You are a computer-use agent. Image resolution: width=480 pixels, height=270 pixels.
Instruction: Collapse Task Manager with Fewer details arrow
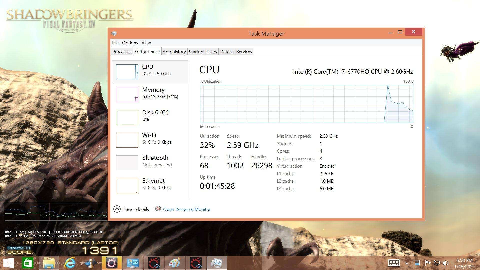coord(117,209)
